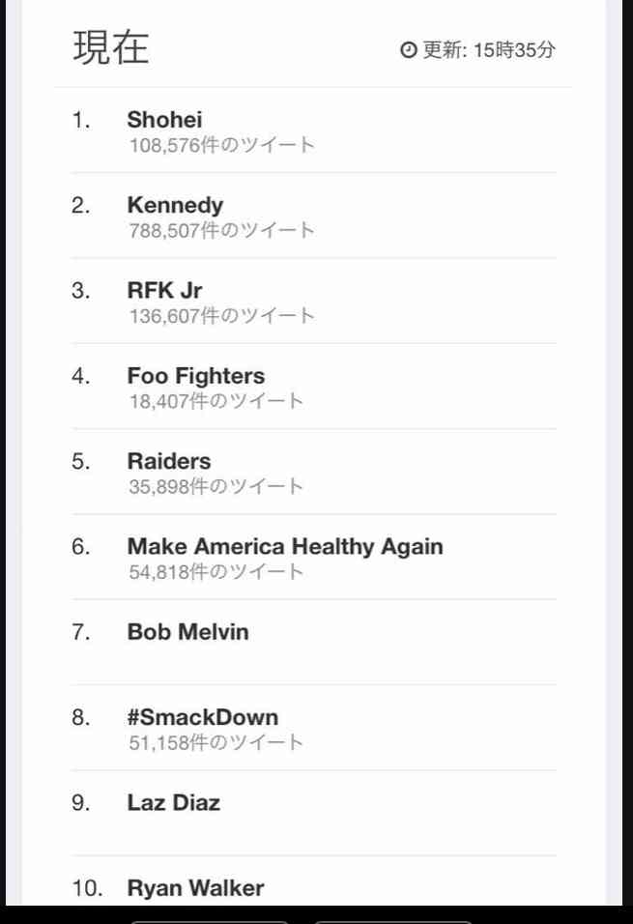Open the Kennedy trending topic

(x=175, y=206)
